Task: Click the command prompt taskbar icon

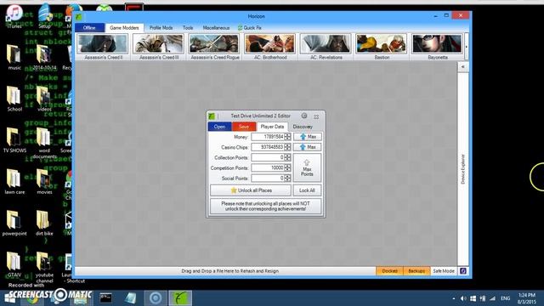Action: click(x=105, y=298)
